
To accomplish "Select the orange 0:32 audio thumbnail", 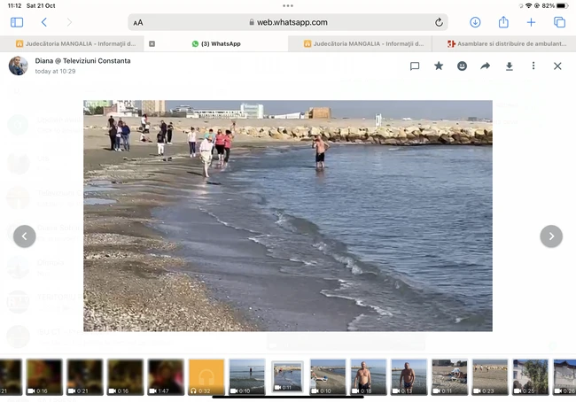I will (206, 376).
